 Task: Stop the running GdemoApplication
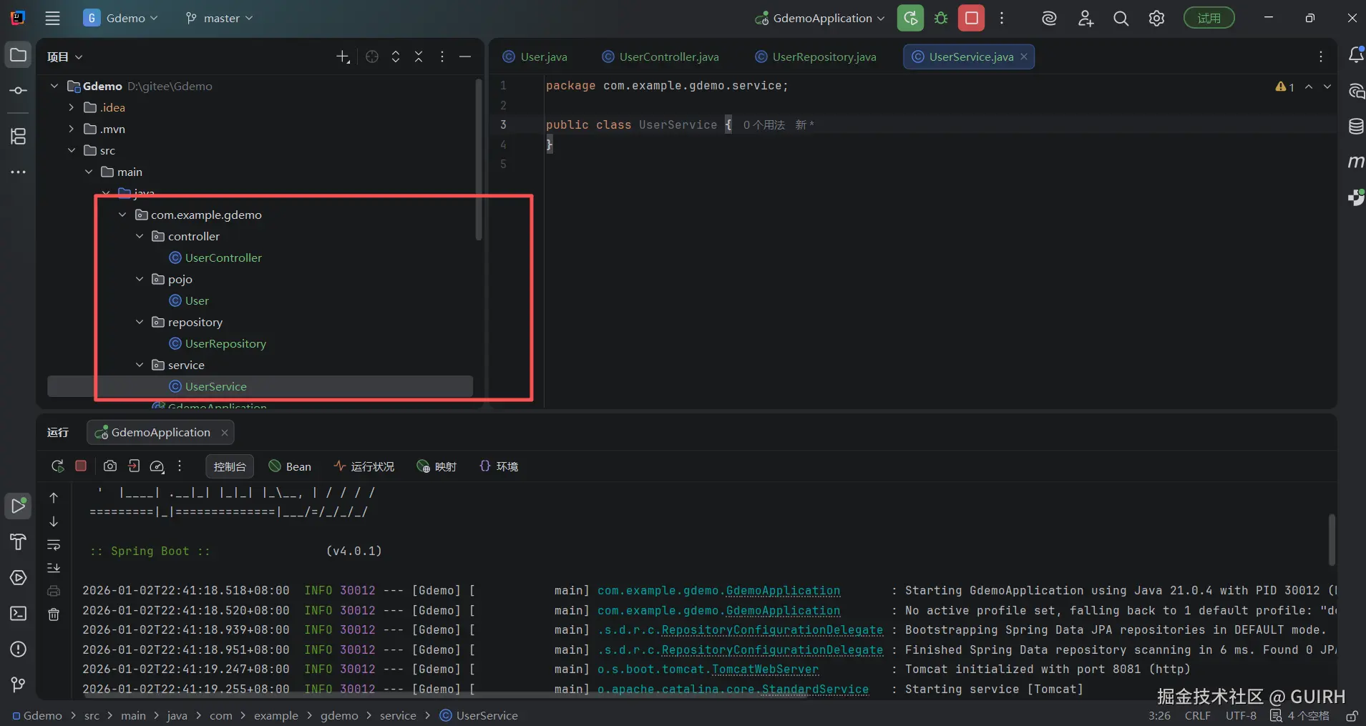pyautogui.click(x=971, y=19)
